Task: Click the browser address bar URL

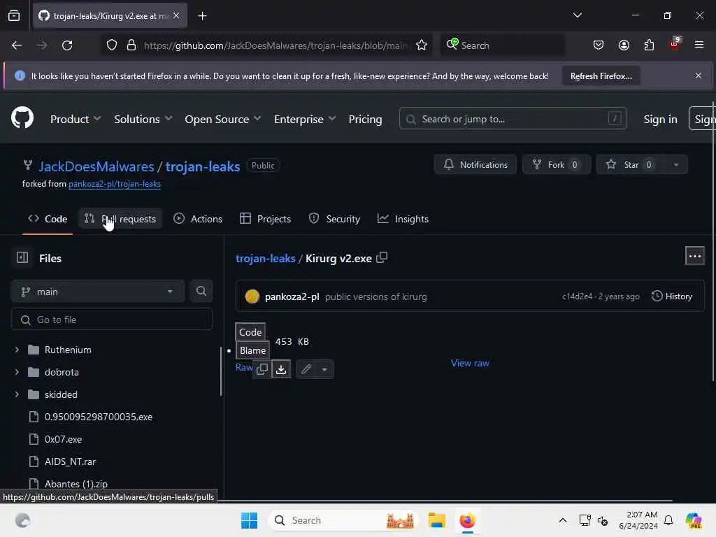Action: tap(275, 45)
